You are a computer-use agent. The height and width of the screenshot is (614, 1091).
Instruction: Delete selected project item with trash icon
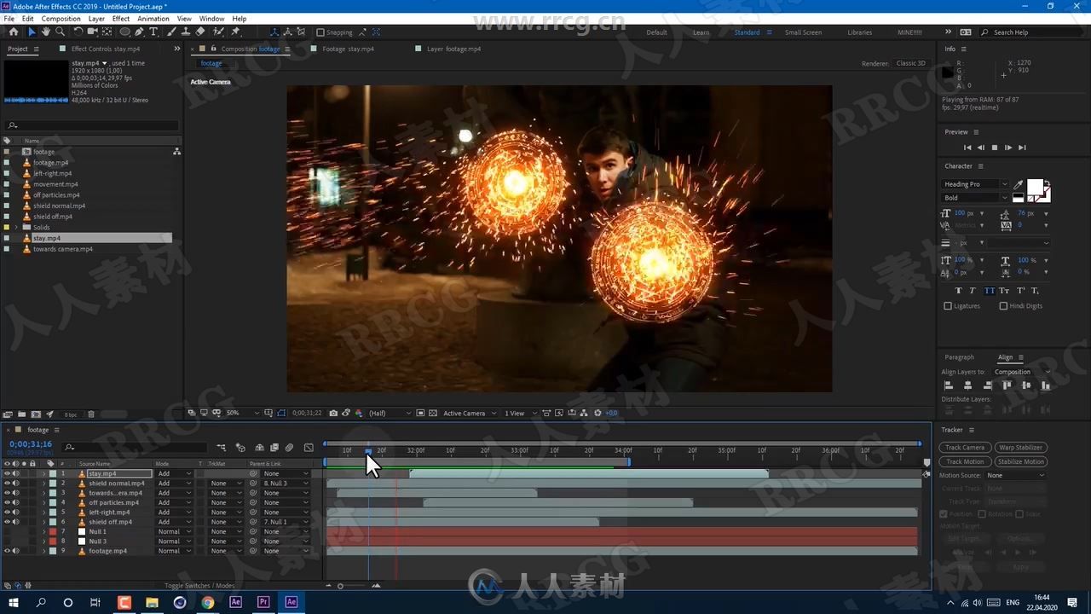point(91,414)
